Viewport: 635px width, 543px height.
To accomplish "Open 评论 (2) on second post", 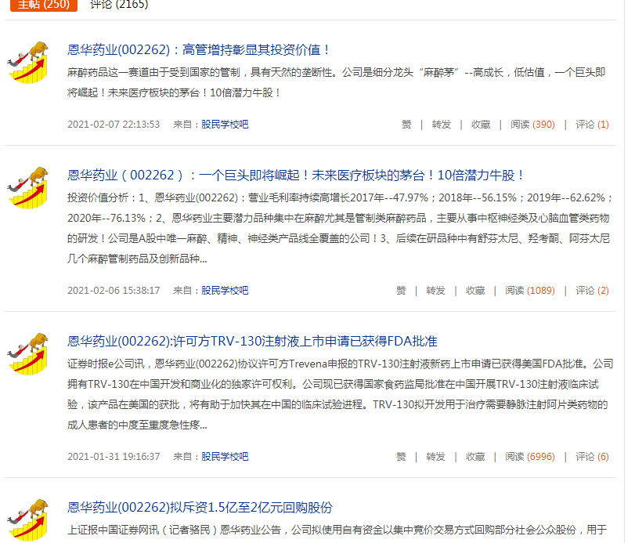I will (592, 291).
